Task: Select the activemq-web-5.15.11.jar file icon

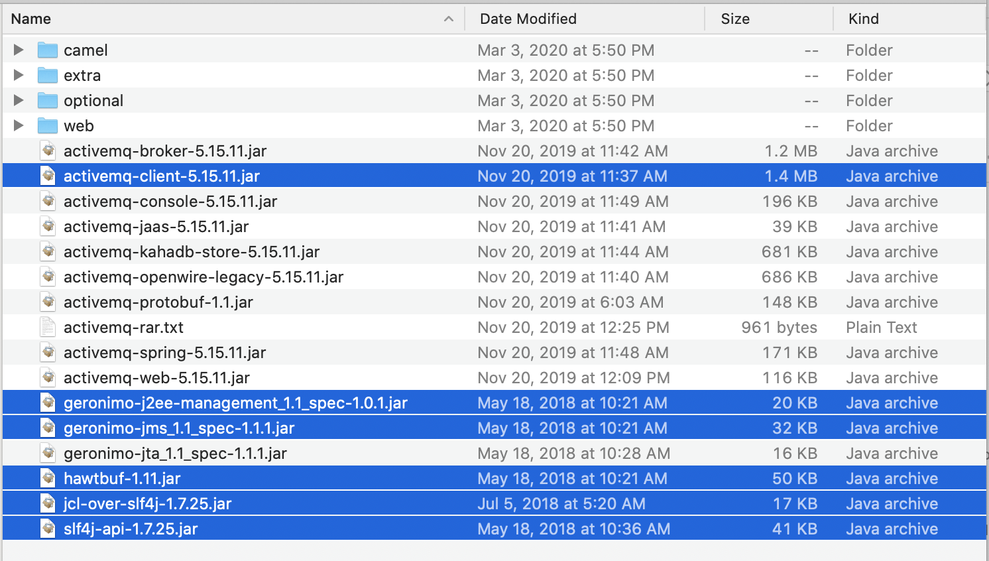Action: (48, 377)
